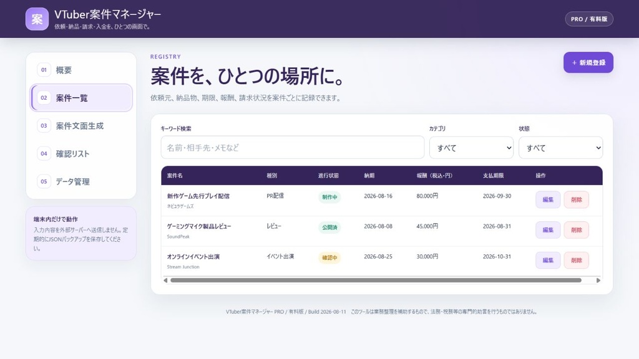Click the 2026-08-16 delivery date
Viewport: 639px width, 359px height.
378,196
